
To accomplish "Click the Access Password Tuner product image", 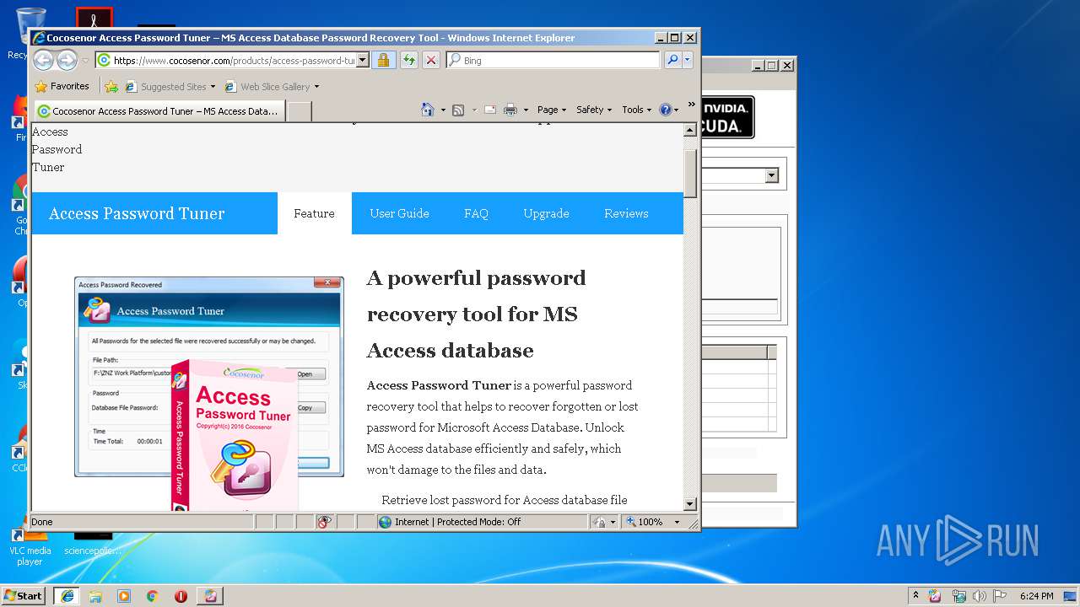I will click(209, 394).
